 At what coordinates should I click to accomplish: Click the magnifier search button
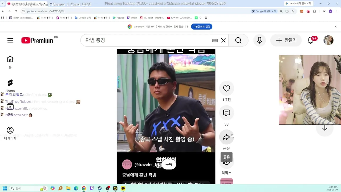(x=238, y=40)
